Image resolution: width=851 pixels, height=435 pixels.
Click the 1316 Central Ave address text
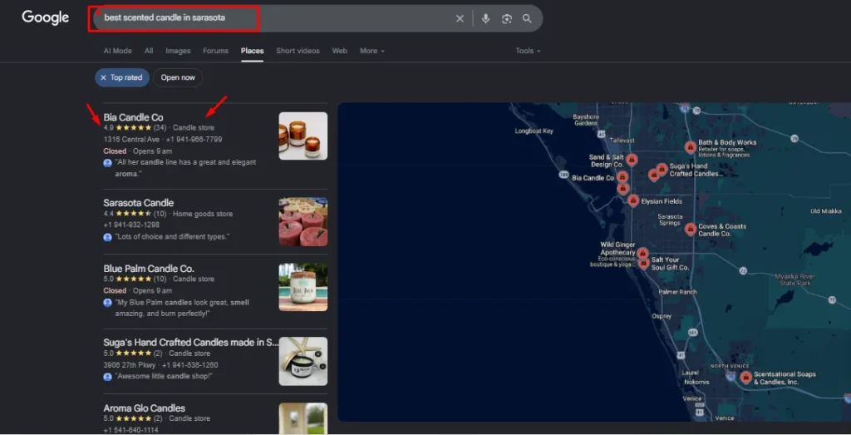[x=131, y=140]
